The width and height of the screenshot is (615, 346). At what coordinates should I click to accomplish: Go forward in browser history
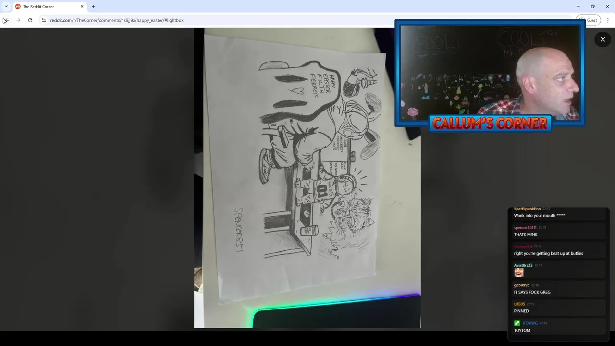pos(18,20)
